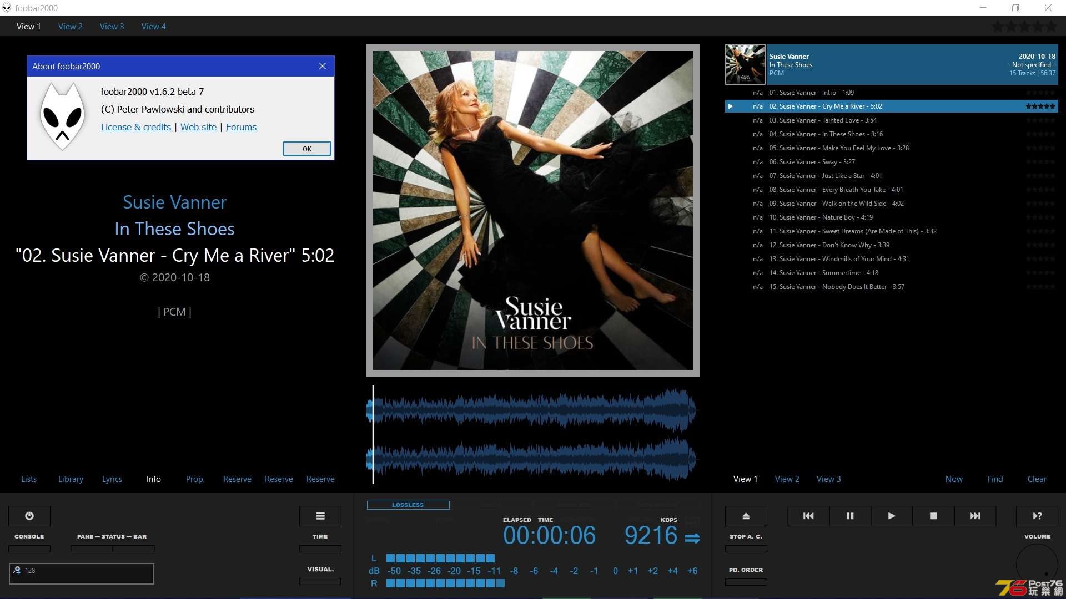Open the Web site link
The width and height of the screenshot is (1066, 599).
tap(199, 127)
